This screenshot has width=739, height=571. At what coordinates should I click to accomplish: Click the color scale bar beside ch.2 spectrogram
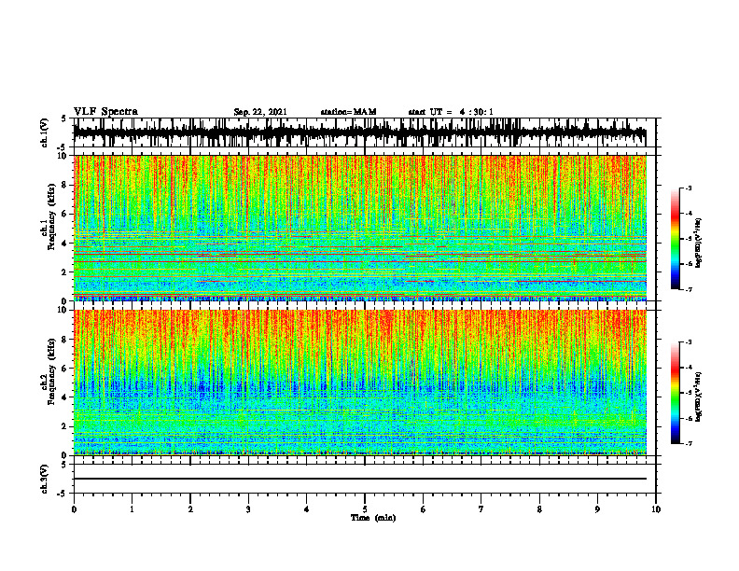coord(676,393)
